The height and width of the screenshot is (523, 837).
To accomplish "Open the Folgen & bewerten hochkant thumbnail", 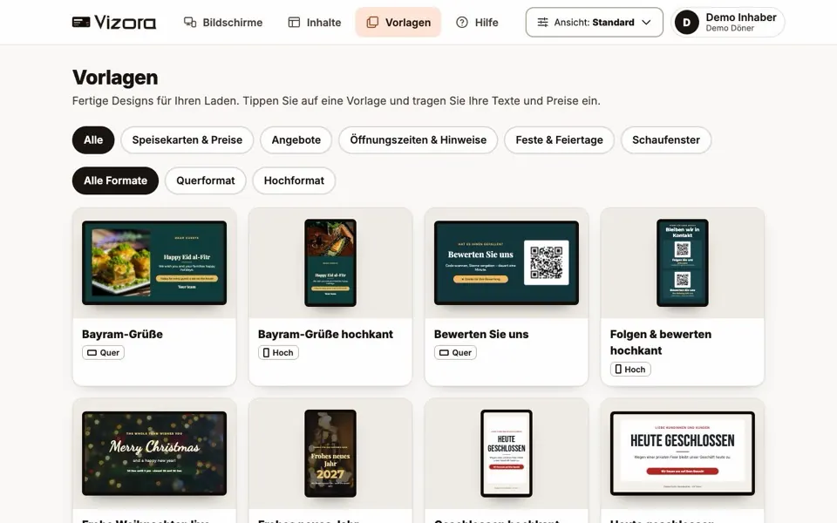I will click(682, 262).
